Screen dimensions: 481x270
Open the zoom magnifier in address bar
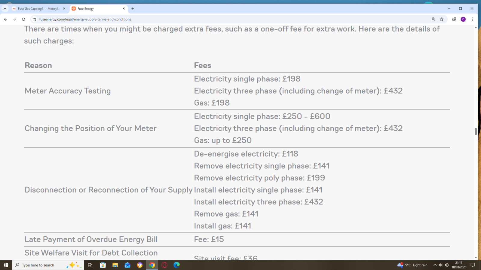point(434,19)
